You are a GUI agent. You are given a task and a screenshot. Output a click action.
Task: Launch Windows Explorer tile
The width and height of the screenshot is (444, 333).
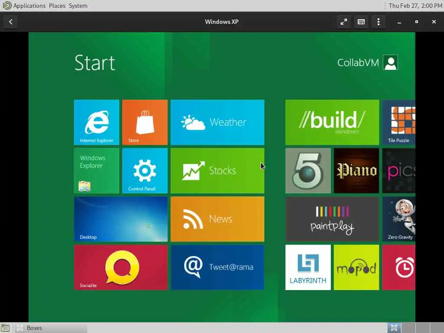tap(97, 171)
